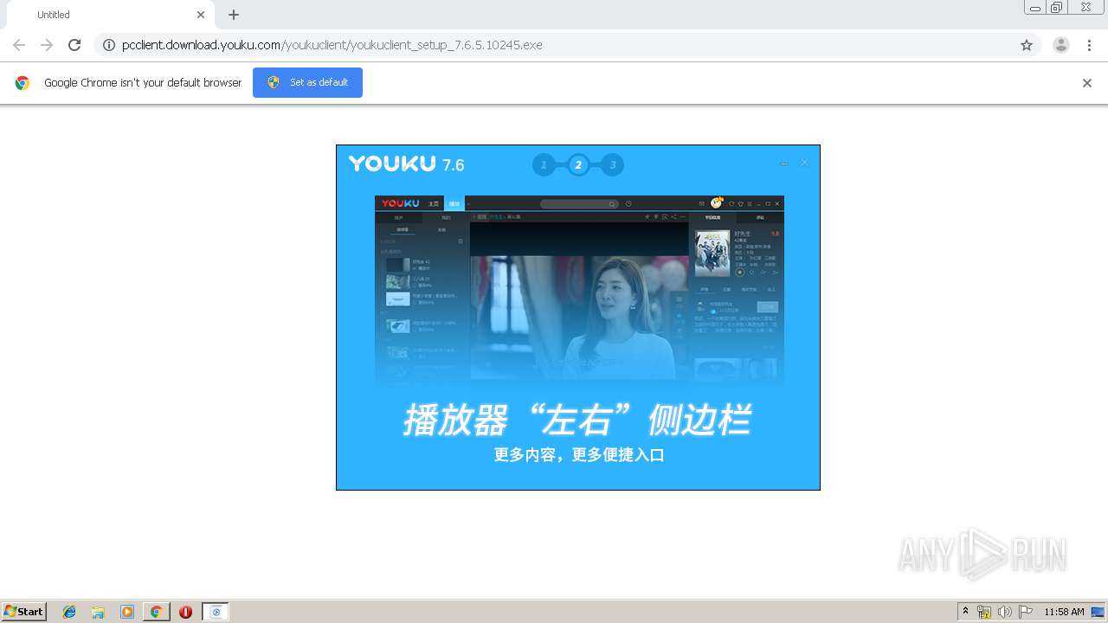Viewport: 1108px width, 623px height.
Task: Go forward to the next page
Action: point(47,45)
